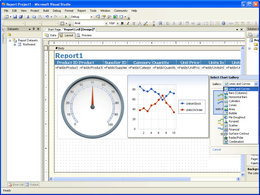
Task: Click the Align Lefts layout icon
Action: [x=168, y=23]
